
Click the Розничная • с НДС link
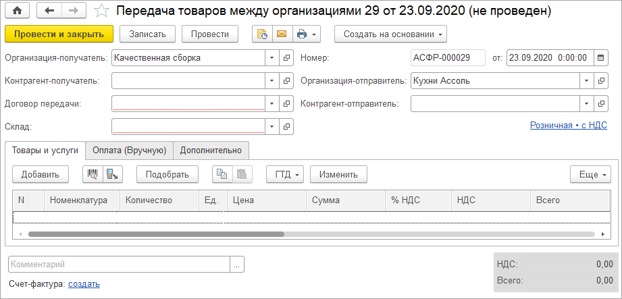point(569,125)
